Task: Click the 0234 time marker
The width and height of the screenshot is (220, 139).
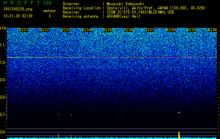Action: coord(87,30)
